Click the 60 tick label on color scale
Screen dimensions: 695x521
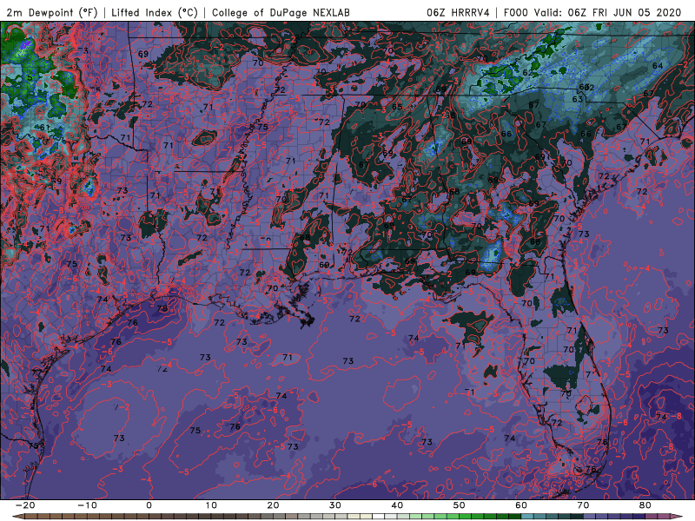click(x=521, y=505)
